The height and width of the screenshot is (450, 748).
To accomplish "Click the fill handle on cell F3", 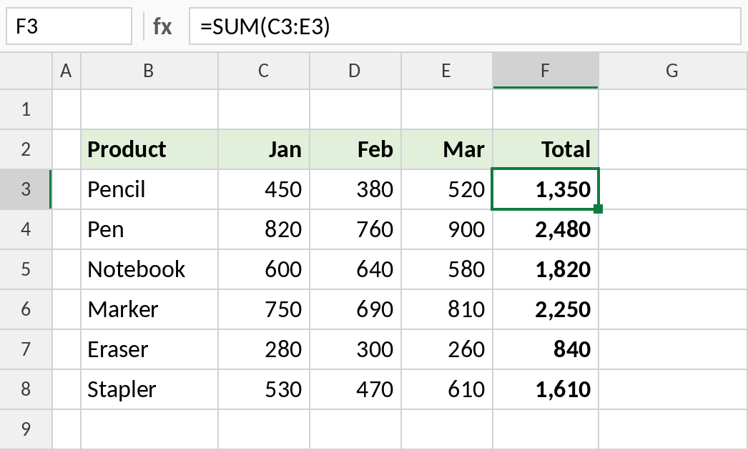I will pyautogui.click(x=599, y=209).
